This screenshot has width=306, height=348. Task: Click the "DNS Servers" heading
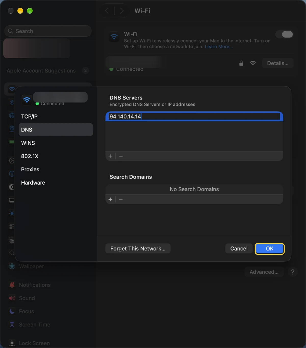pyautogui.click(x=126, y=98)
